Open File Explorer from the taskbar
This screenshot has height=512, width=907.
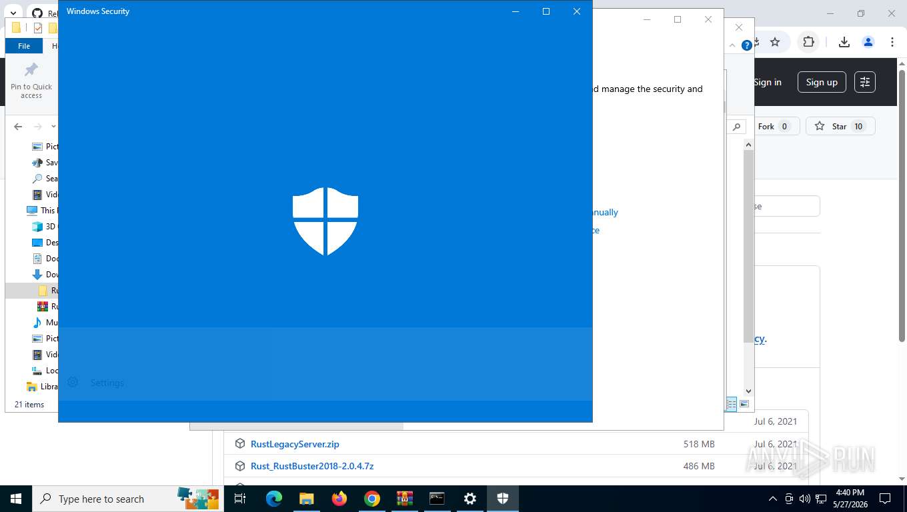click(306, 499)
